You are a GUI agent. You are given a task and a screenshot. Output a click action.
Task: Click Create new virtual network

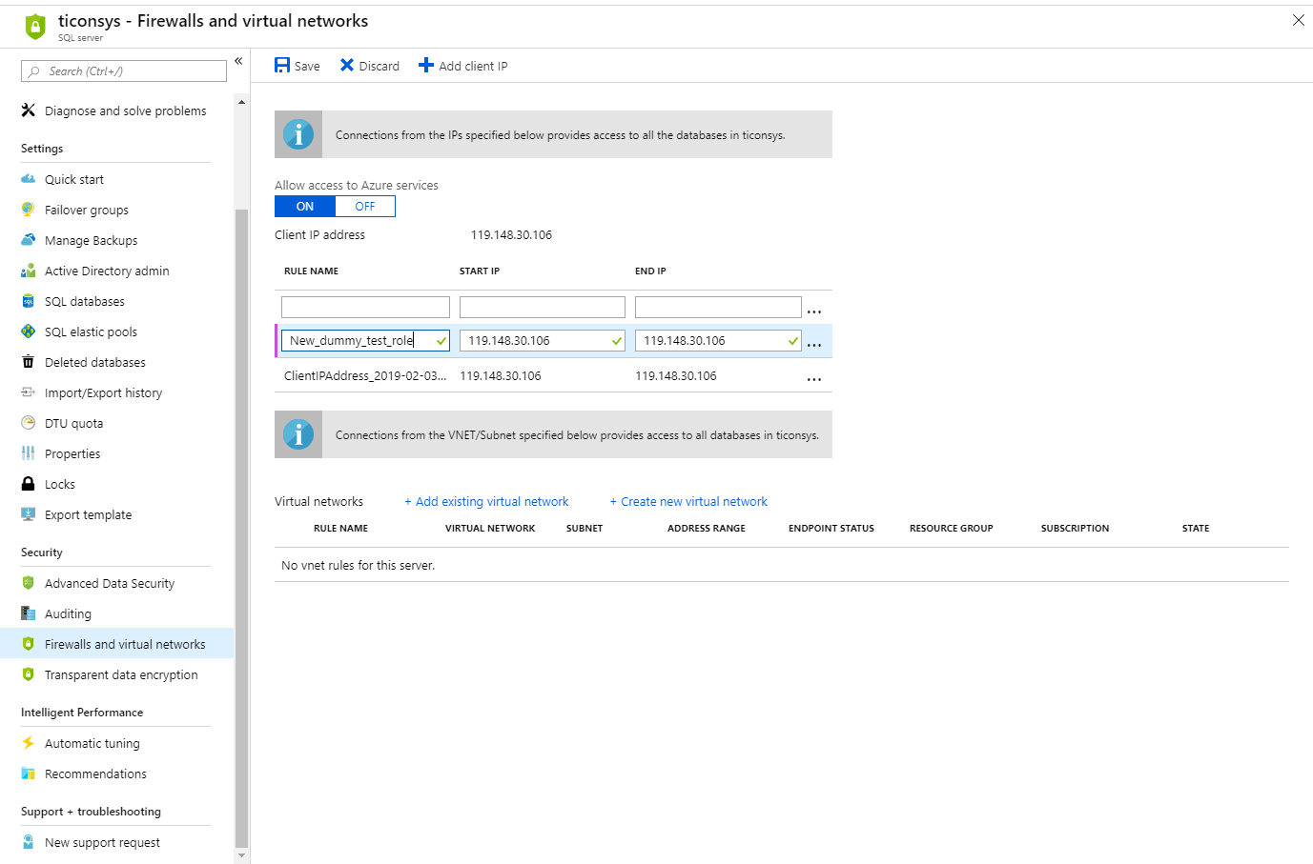coord(688,501)
